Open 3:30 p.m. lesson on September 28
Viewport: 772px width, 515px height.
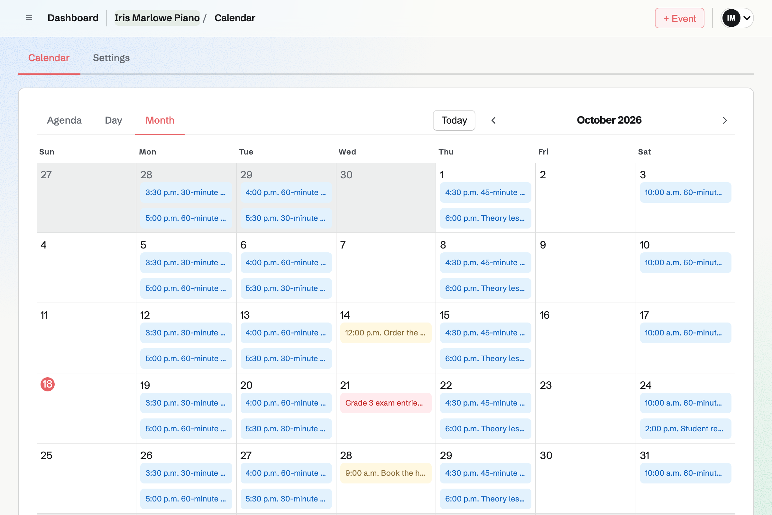coord(186,192)
